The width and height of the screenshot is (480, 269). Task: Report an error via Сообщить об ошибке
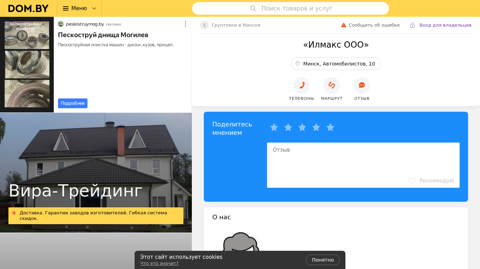click(374, 25)
